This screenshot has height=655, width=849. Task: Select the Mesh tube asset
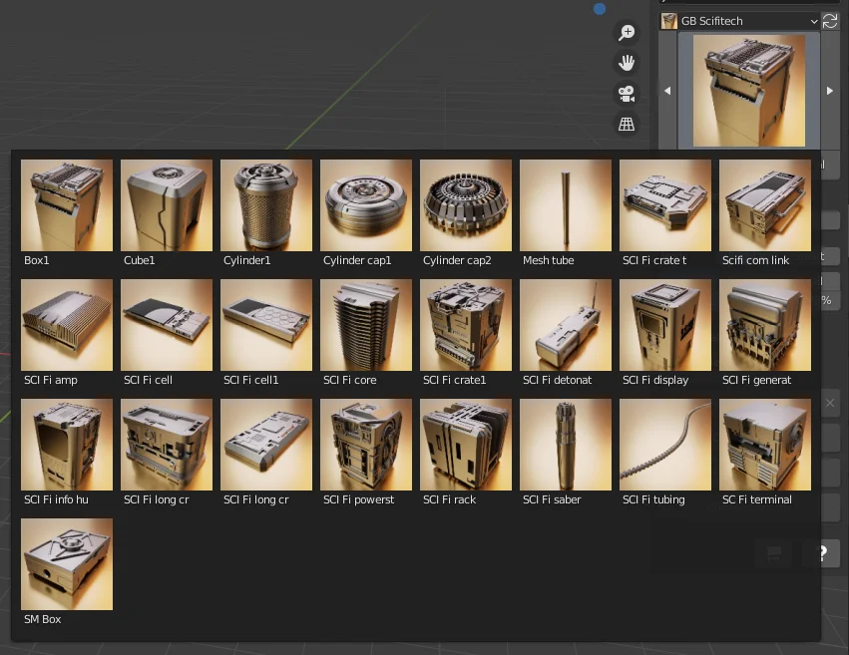[566, 205]
